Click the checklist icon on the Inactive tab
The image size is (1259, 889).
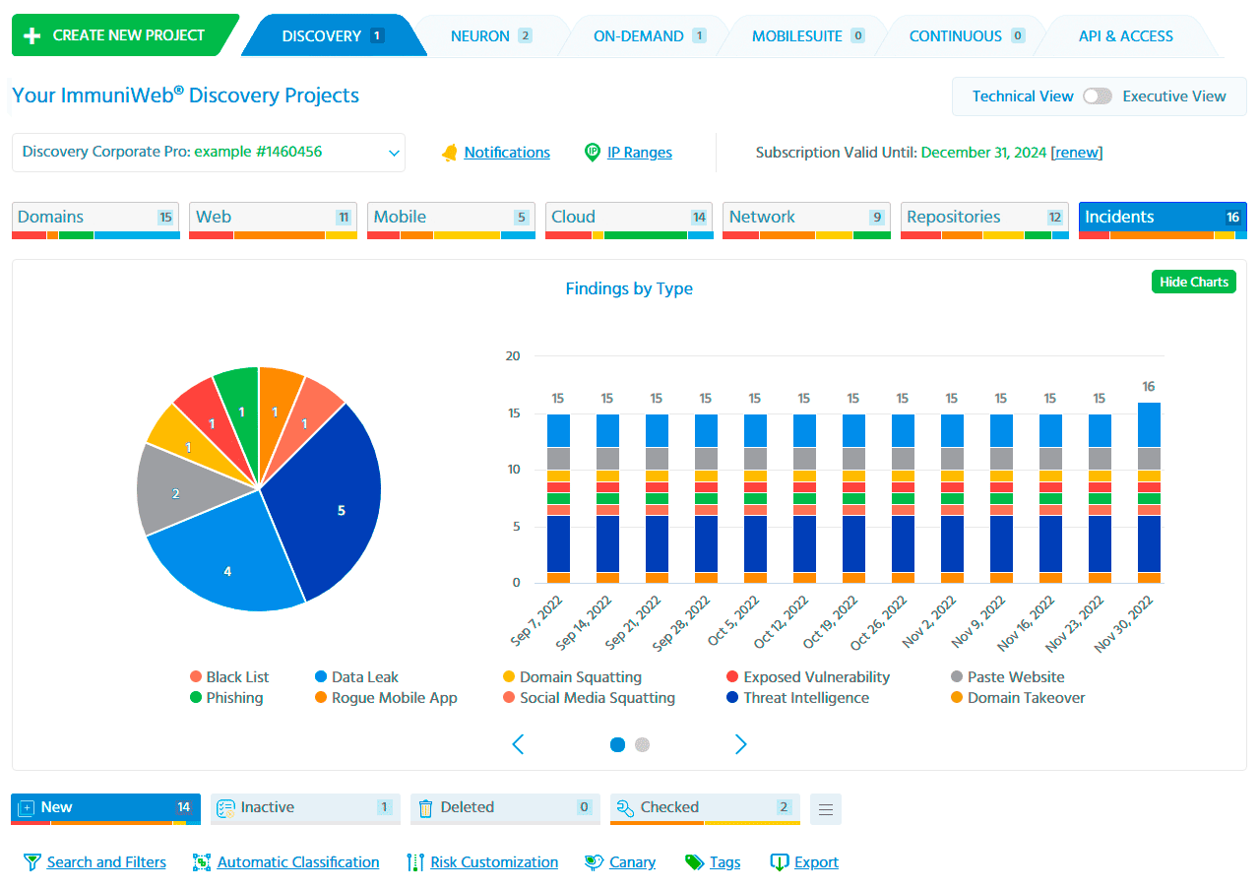[224, 808]
